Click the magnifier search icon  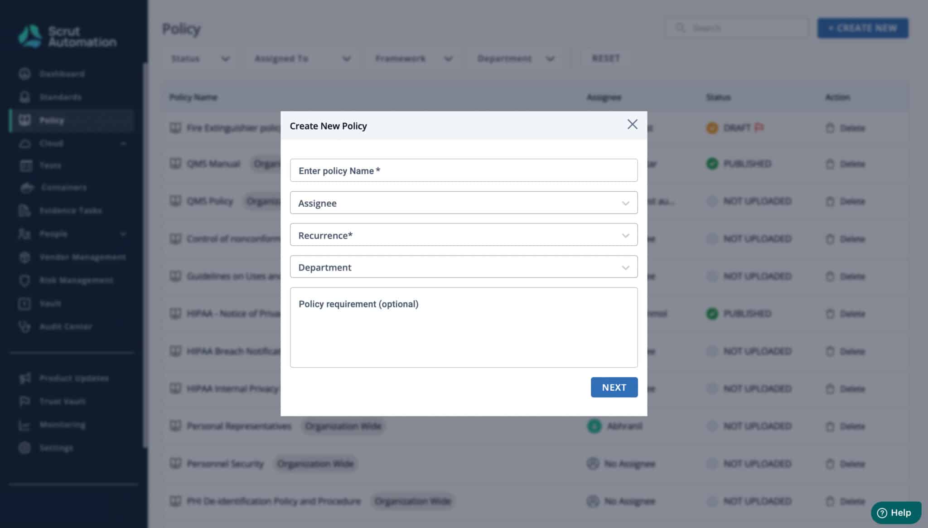point(680,28)
